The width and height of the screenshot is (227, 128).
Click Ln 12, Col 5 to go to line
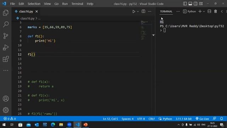click(110, 119)
